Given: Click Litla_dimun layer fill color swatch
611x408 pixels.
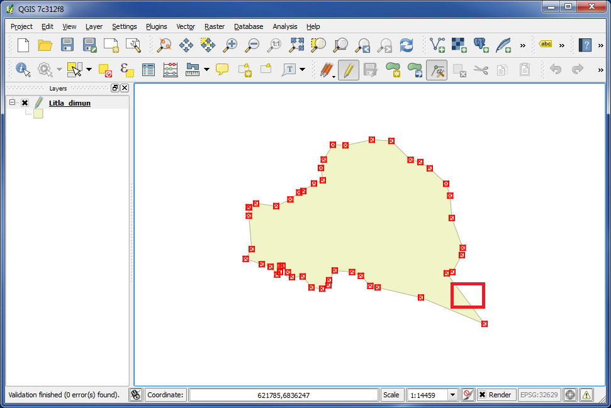Looking at the screenshot, I should point(38,114).
